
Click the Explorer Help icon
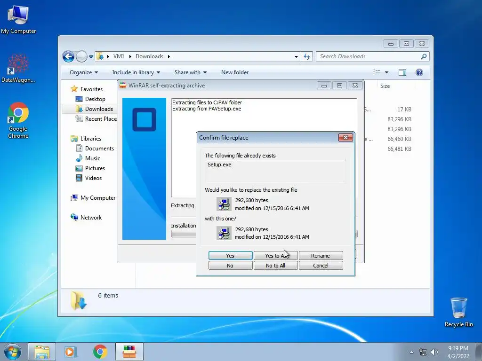(419, 72)
